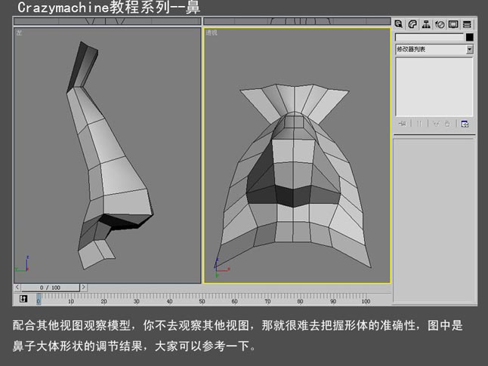Image resolution: width=488 pixels, height=366 pixels.
Task: Click the perspective viewport label 透视
Action: click(212, 32)
